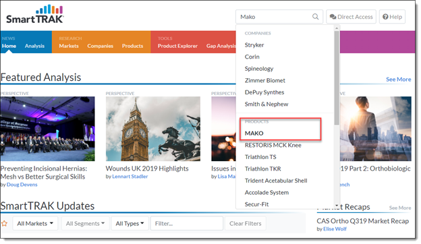Viewport: 421px width, 244px height.
Task: Open the Analysis tab
Action: pyautogui.click(x=34, y=46)
